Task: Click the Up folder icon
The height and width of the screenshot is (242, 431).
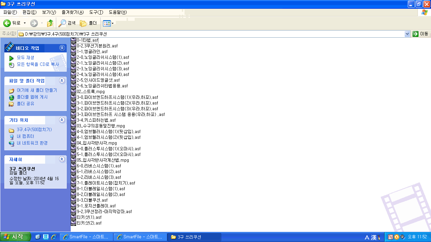Action: click(50, 23)
